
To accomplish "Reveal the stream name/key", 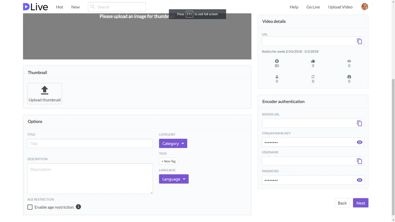I will (x=360, y=142).
